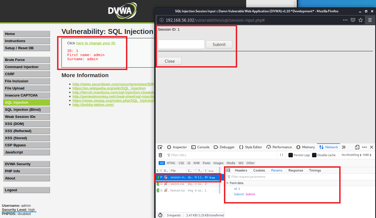
Task: Open the Headers details tab
Action: pos(241,170)
